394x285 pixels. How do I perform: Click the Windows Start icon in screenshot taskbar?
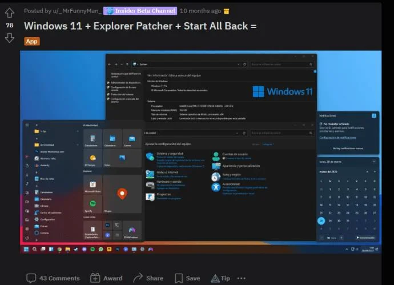point(26,249)
